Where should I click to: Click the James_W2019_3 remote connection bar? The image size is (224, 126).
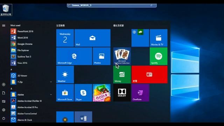112,6
